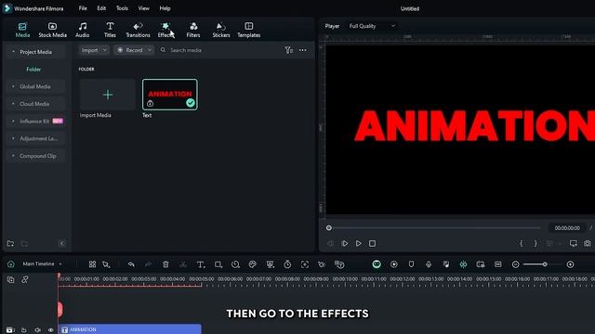This screenshot has height=334, width=595.
Task: Open the View menu
Action: pyautogui.click(x=143, y=8)
